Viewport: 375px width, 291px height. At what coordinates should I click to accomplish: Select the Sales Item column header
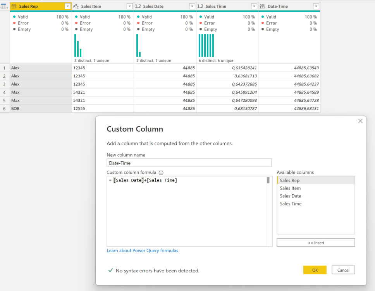tap(103, 7)
